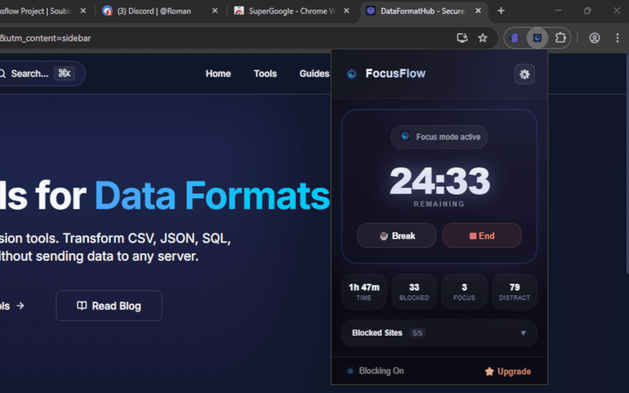Image resolution: width=629 pixels, height=393 pixels.
Task: Click the purple extension icon in toolbar
Action: coord(515,38)
